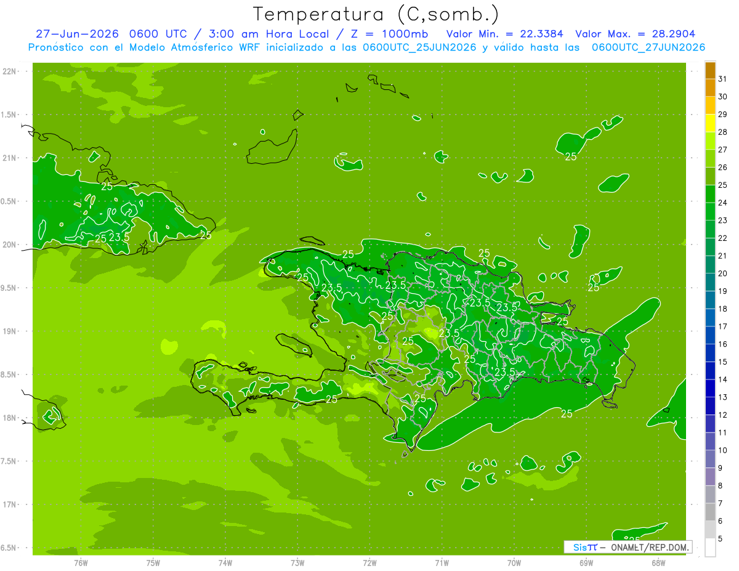
Task: Click the legend value '20'
Action: pos(723,273)
